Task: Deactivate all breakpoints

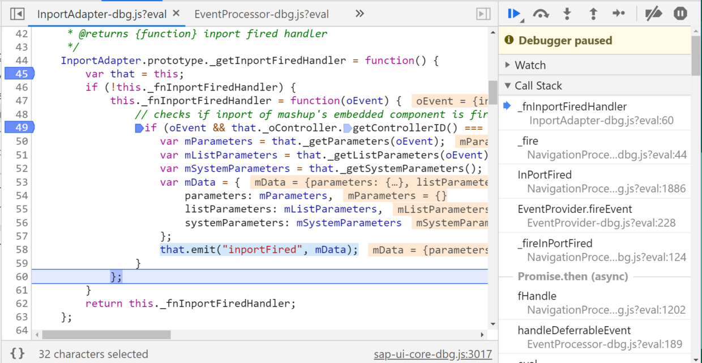Action: (654, 14)
